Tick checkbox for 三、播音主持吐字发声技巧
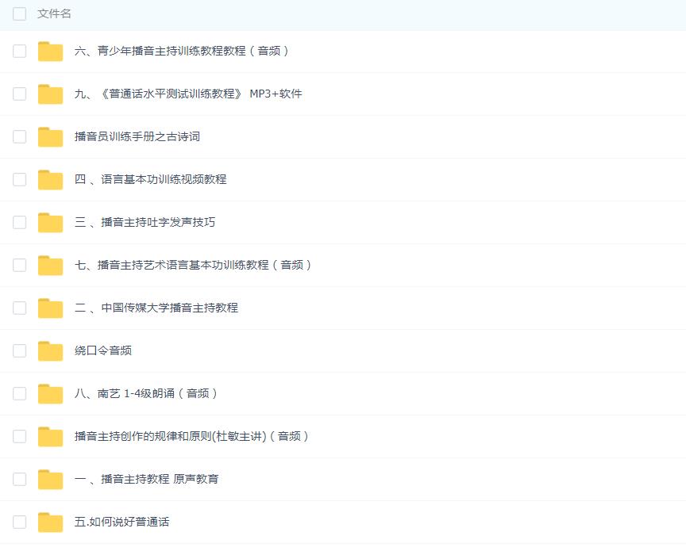This screenshot has height=555, width=686. [x=19, y=223]
